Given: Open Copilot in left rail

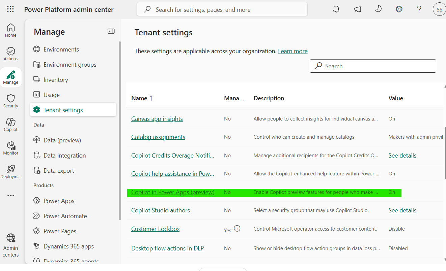Looking at the screenshot, I should [11, 125].
